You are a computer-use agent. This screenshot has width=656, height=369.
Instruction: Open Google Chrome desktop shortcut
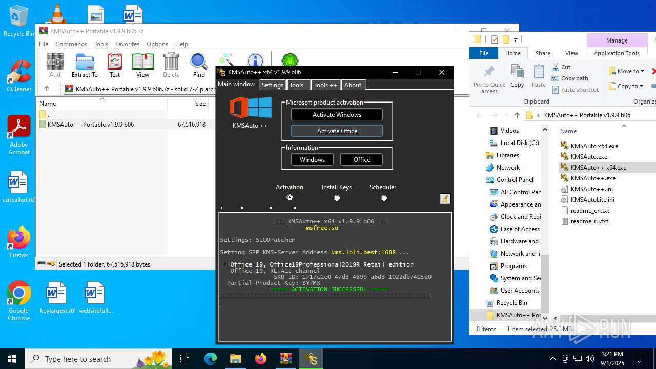[19, 301]
